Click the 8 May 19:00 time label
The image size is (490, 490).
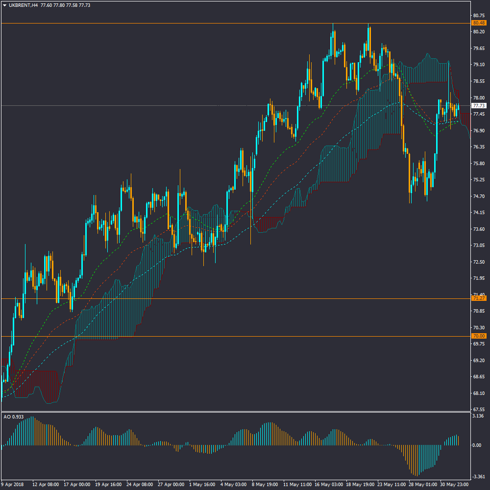click(x=265, y=484)
